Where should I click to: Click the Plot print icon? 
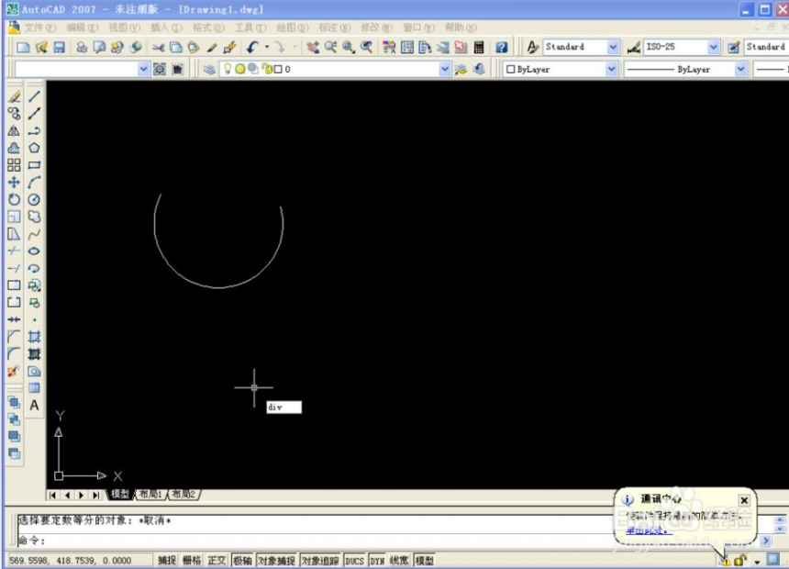(x=82, y=48)
